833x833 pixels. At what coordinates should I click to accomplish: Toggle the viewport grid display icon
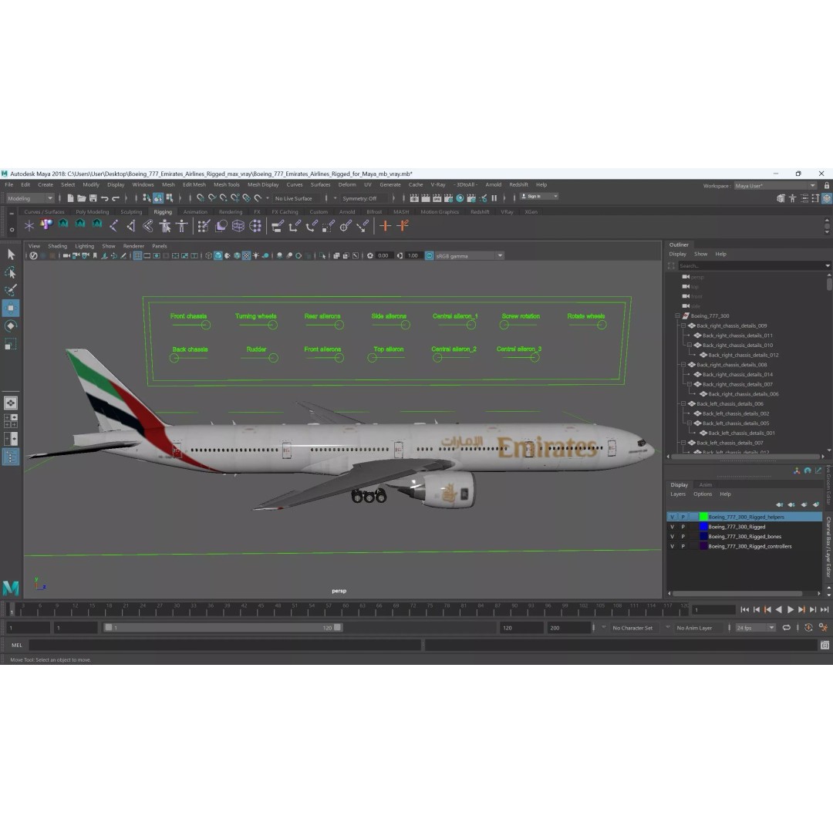137,255
